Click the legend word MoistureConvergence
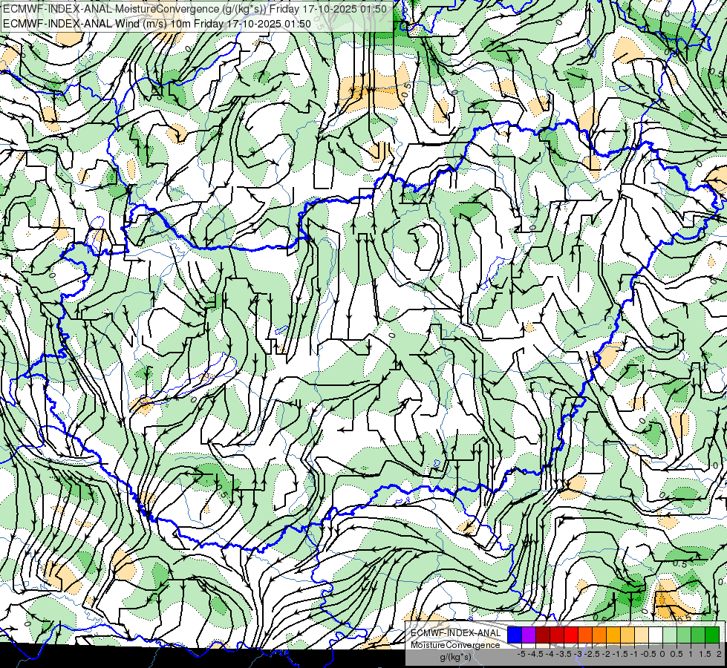 [x=455, y=645]
